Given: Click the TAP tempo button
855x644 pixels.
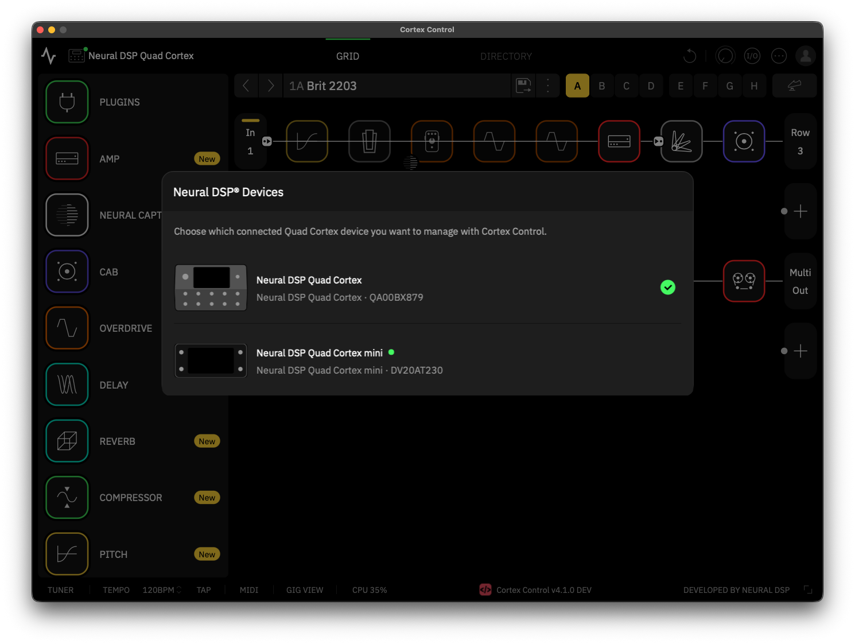Looking at the screenshot, I should [x=204, y=590].
